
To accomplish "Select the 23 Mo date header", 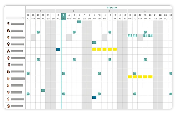I will tap(165, 17).
